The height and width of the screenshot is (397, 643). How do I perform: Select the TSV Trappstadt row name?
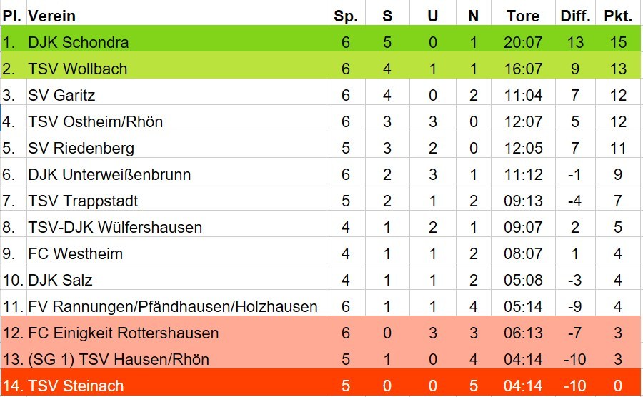point(176,201)
